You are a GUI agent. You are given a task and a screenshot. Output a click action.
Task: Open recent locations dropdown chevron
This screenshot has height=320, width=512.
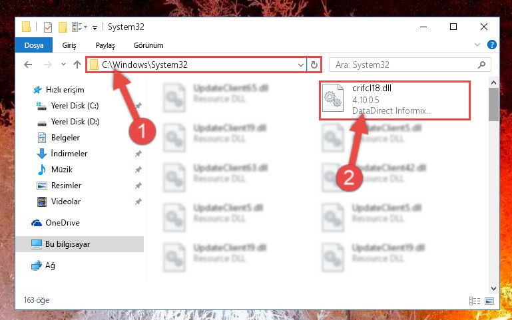coord(63,65)
